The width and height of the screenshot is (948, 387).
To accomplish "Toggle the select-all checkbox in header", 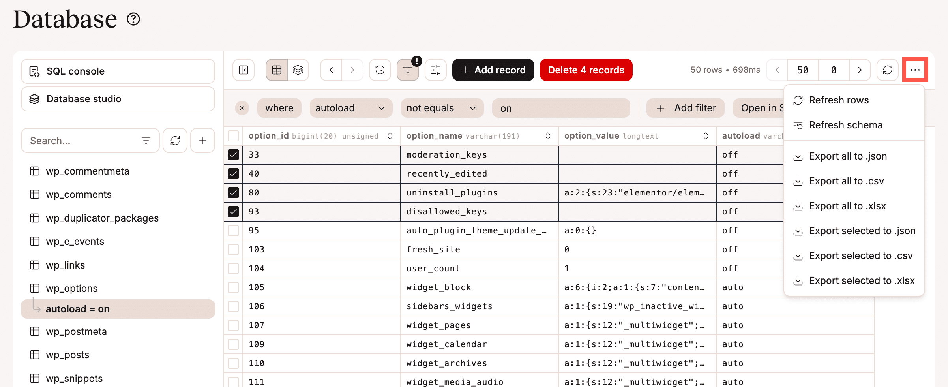I will coord(233,135).
